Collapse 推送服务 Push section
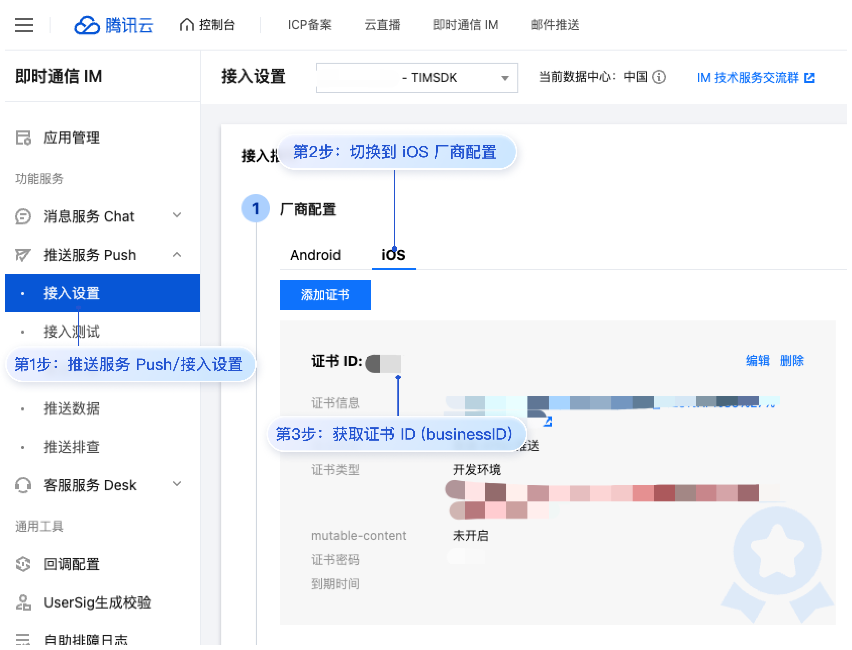This screenshot has width=852, height=650. [x=177, y=254]
